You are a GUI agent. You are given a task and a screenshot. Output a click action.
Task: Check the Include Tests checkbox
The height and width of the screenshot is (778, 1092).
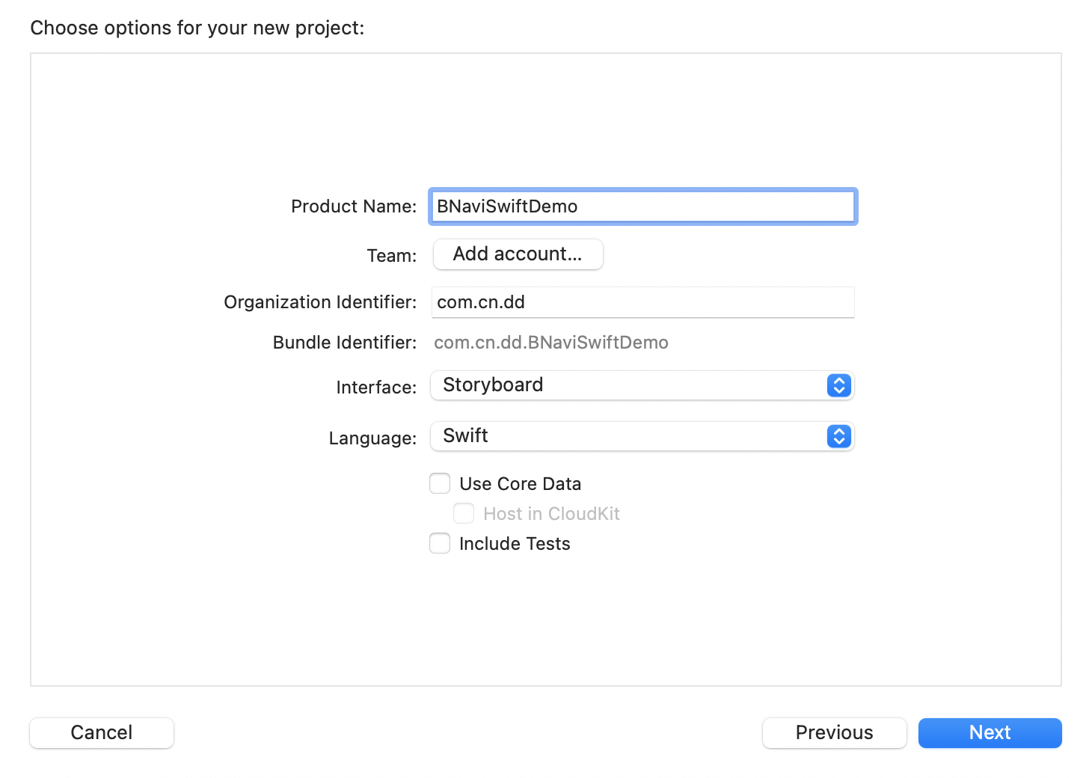click(440, 543)
